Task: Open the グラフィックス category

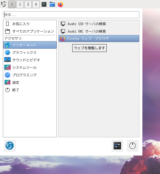Action: click(x=30, y=52)
